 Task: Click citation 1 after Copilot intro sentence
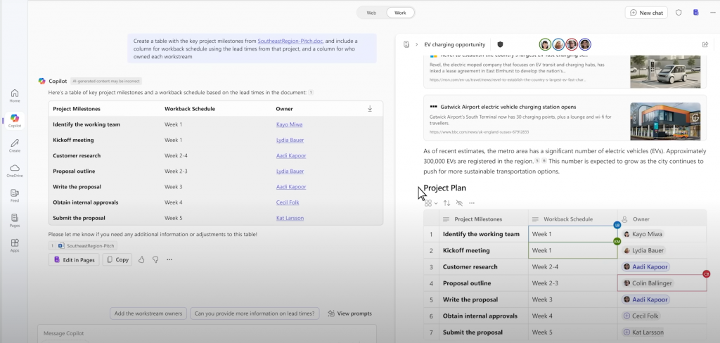pos(311,92)
